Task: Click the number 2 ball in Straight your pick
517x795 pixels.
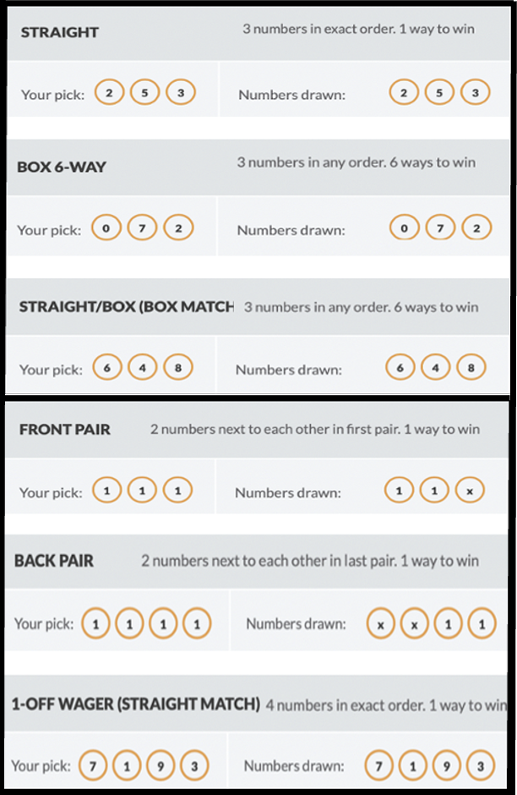Action: (x=109, y=92)
